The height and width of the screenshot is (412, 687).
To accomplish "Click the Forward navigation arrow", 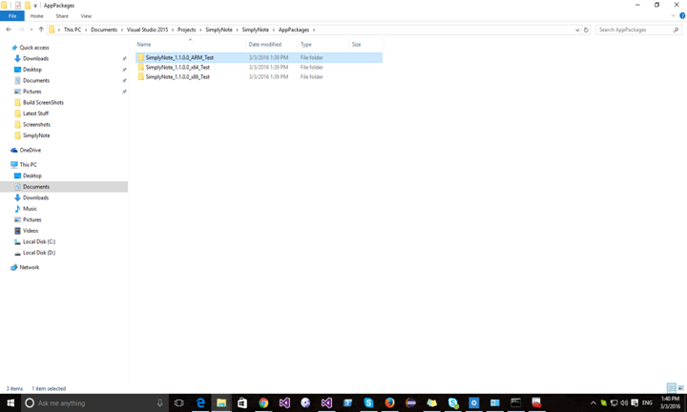I will pos(21,30).
